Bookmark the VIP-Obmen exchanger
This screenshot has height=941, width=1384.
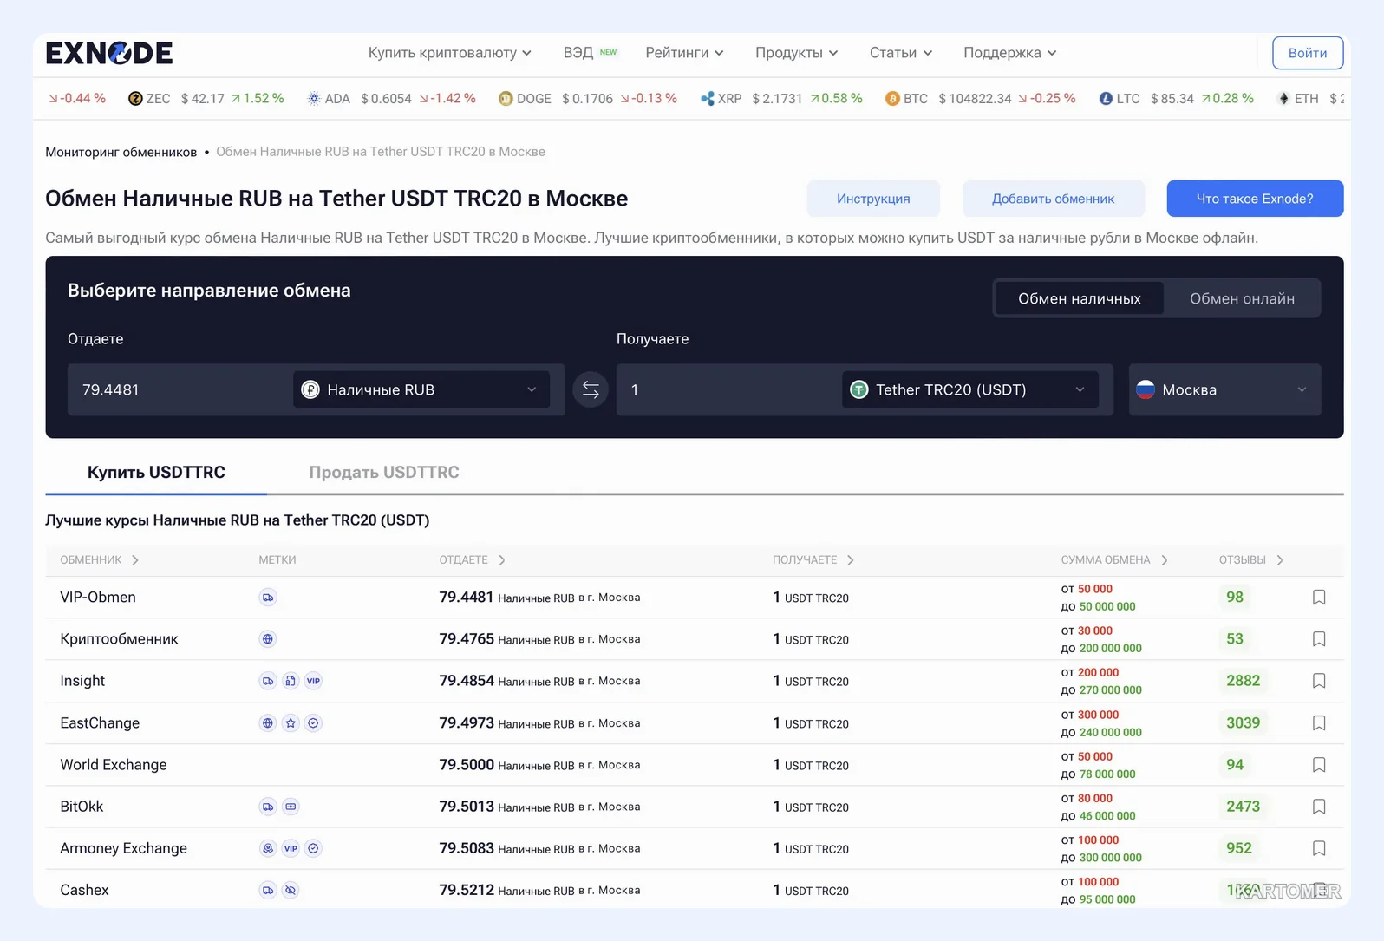click(1319, 597)
